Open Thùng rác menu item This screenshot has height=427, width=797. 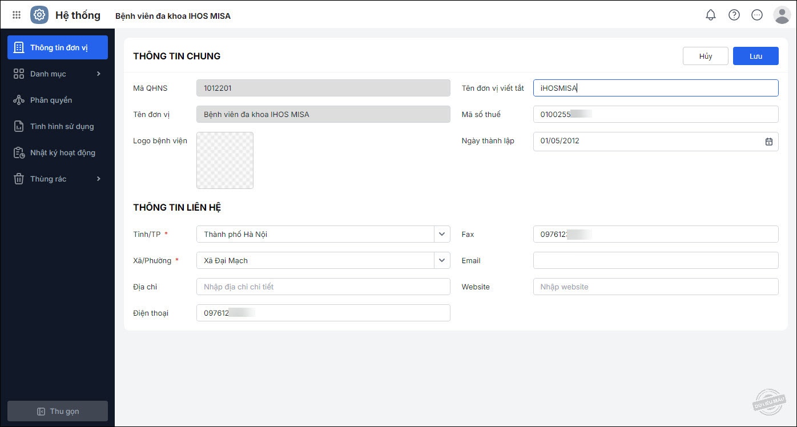coord(58,179)
